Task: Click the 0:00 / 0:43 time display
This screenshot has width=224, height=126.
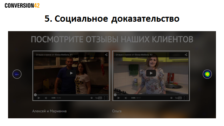Action: coord(56,98)
